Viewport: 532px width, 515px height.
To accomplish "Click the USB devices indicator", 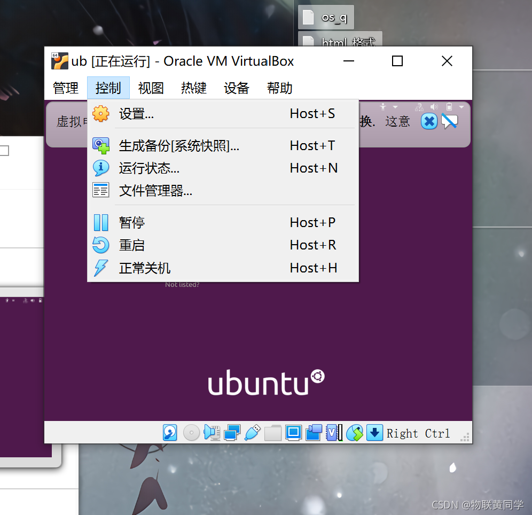I will pyautogui.click(x=253, y=433).
